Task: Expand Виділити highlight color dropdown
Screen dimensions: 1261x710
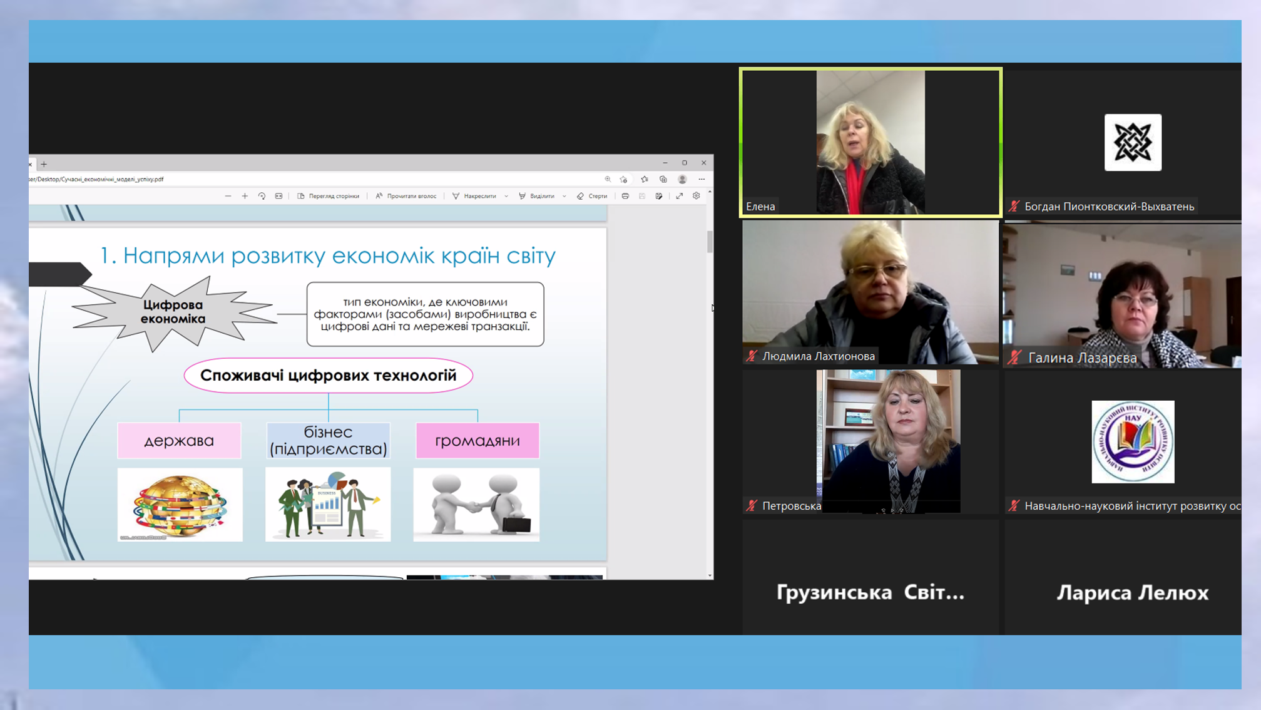Action: point(564,196)
